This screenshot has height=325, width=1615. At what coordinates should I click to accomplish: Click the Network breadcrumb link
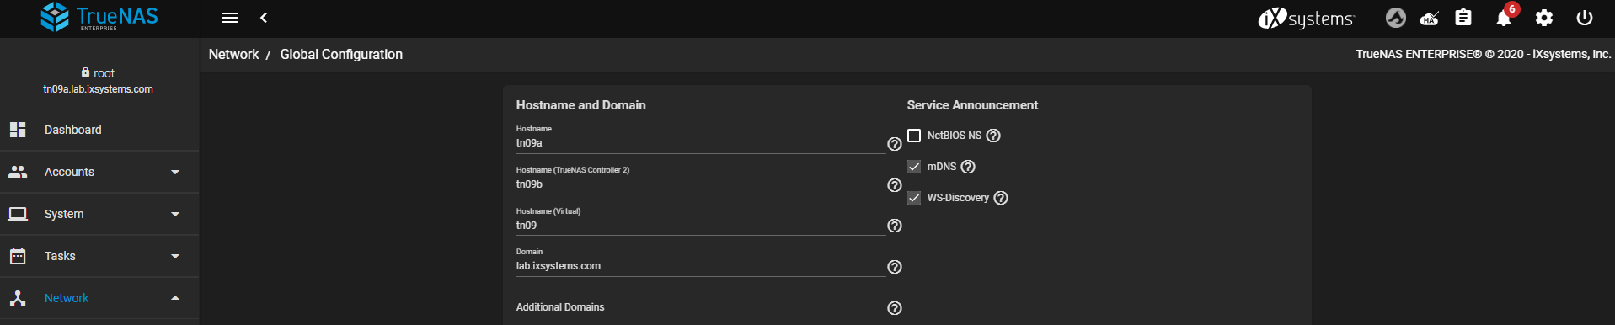tap(233, 54)
